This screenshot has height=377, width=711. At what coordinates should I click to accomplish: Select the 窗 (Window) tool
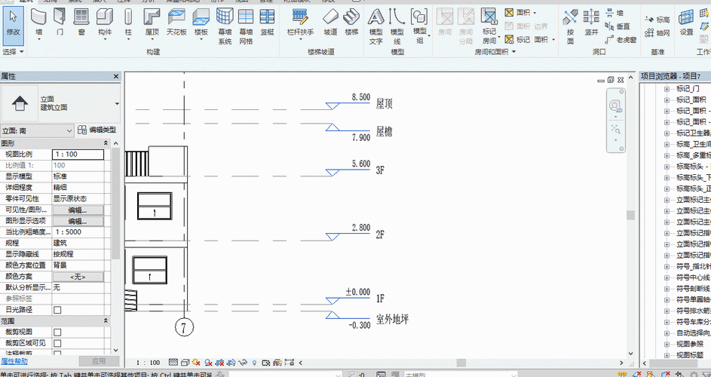(x=81, y=22)
